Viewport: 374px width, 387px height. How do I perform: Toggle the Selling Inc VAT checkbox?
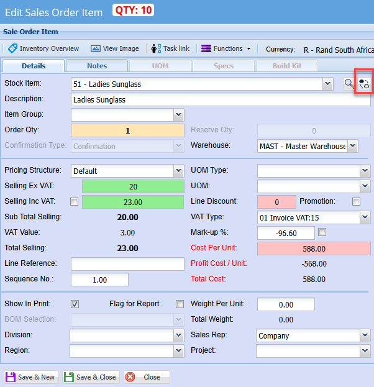(x=75, y=201)
